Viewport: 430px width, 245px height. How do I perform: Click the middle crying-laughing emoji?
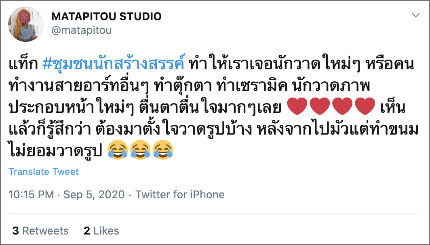[140, 150]
